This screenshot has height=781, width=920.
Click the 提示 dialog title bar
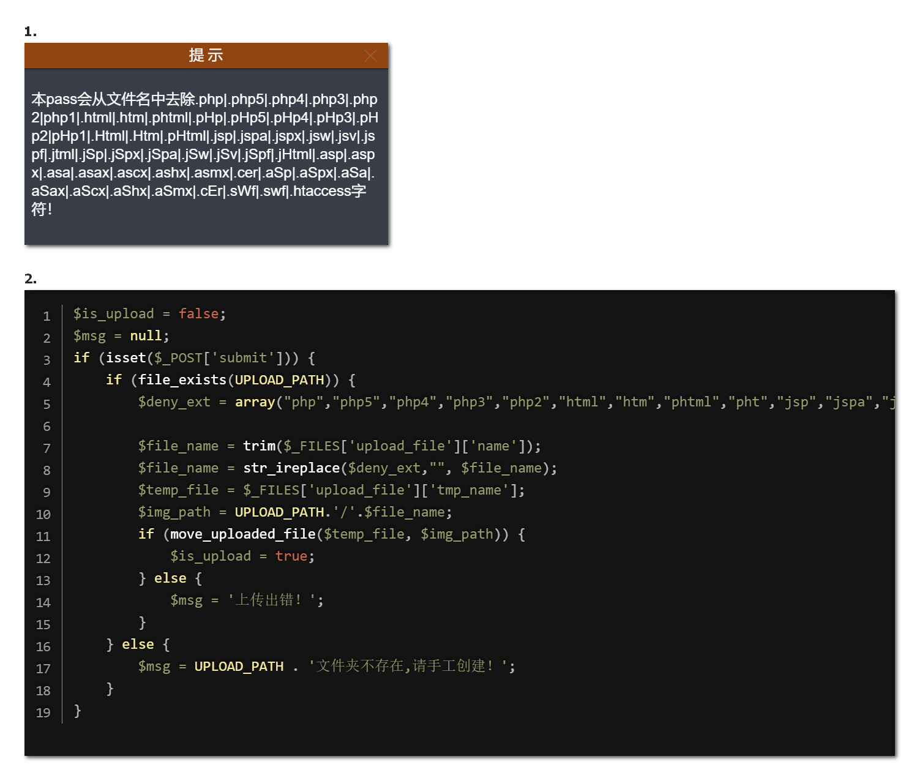206,56
